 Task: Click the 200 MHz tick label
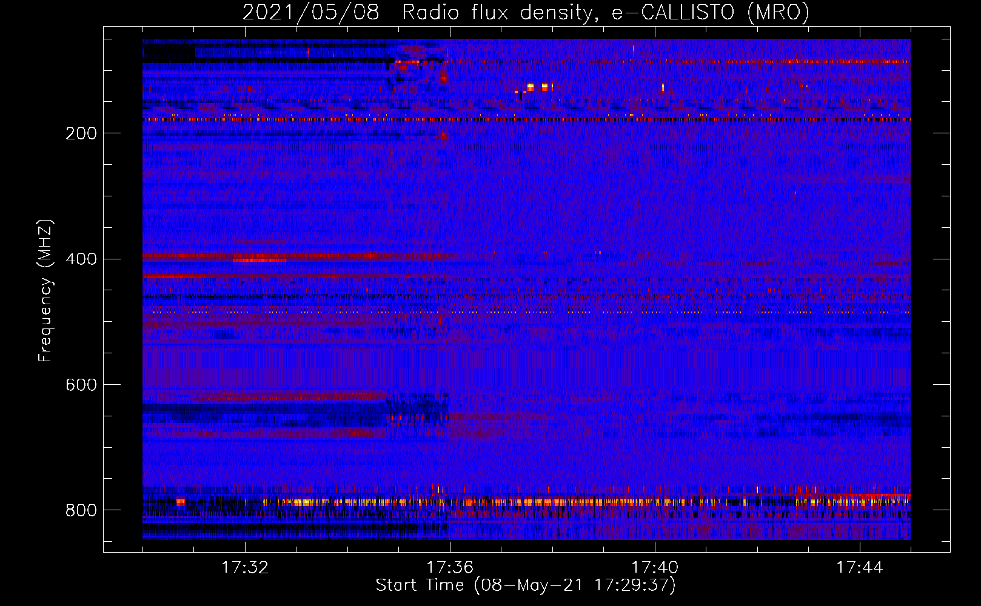pyautogui.click(x=81, y=133)
